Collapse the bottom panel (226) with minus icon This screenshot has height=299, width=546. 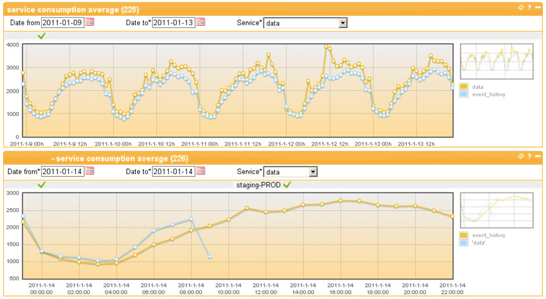coord(537,156)
